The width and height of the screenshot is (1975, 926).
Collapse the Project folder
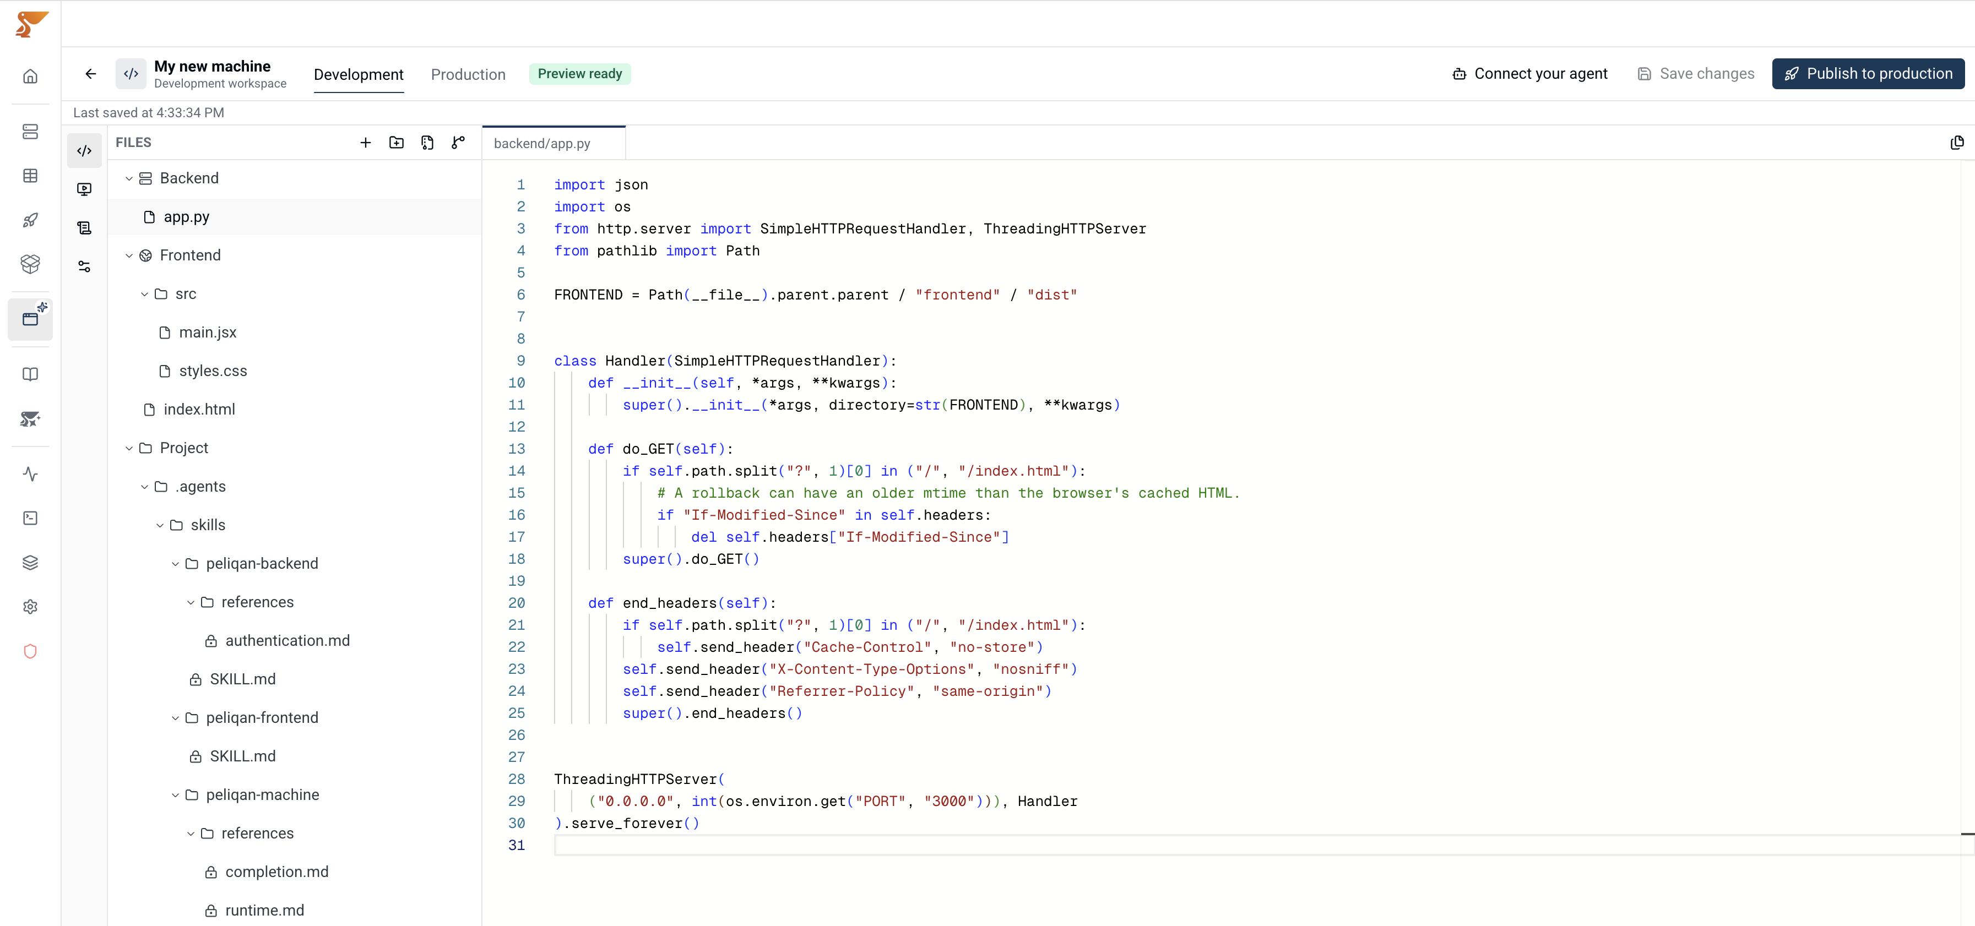tap(129, 448)
